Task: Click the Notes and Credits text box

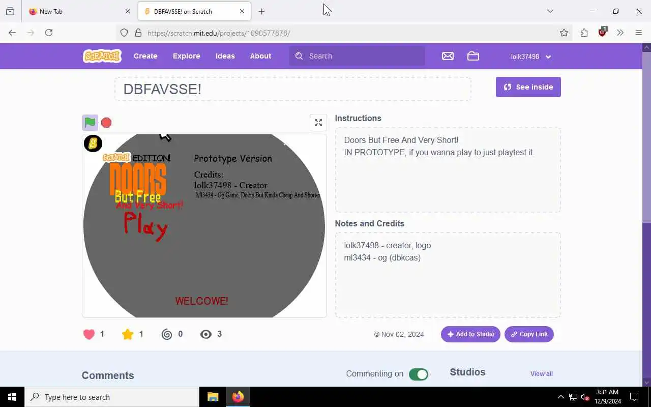Action: pyautogui.click(x=448, y=275)
